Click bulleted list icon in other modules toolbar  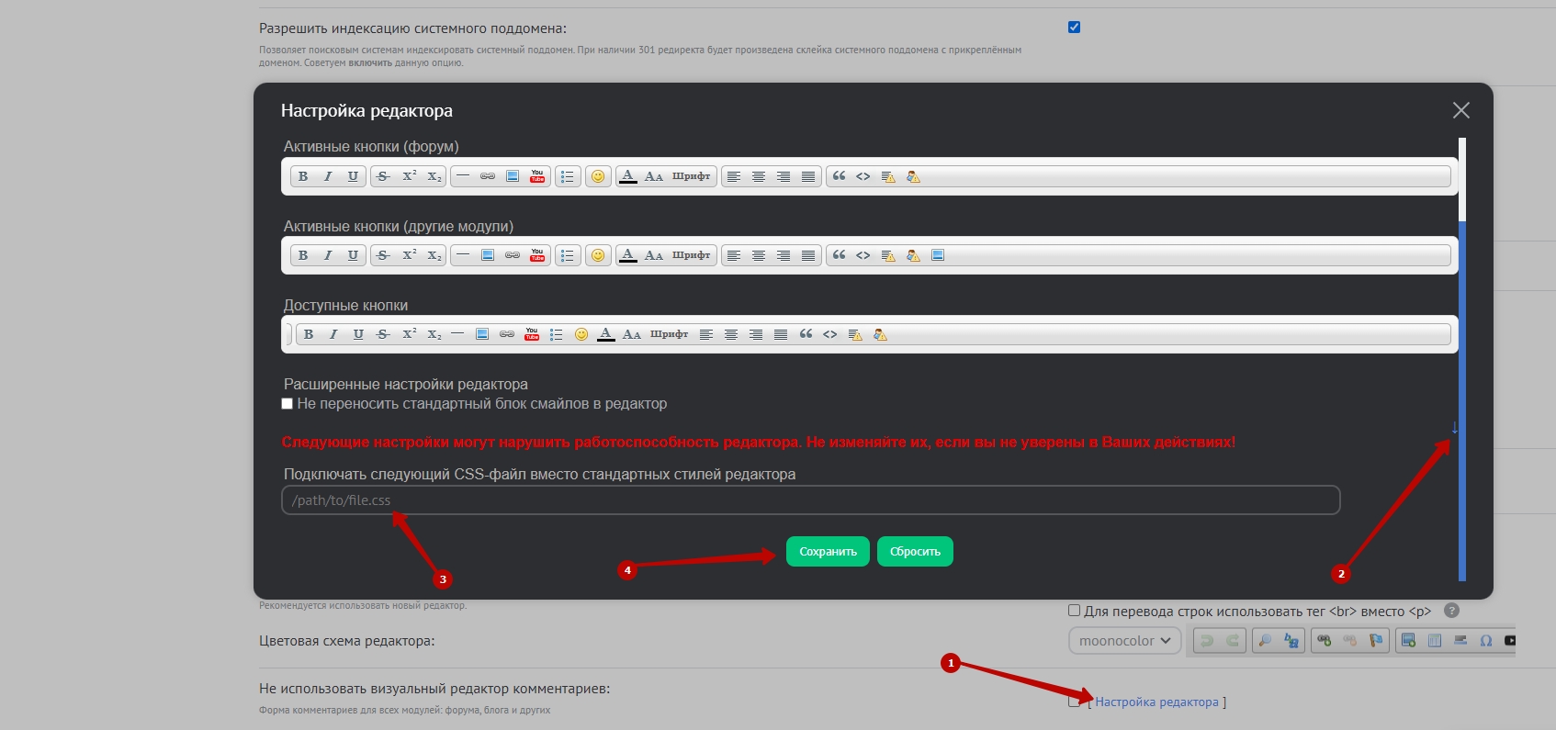(568, 255)
